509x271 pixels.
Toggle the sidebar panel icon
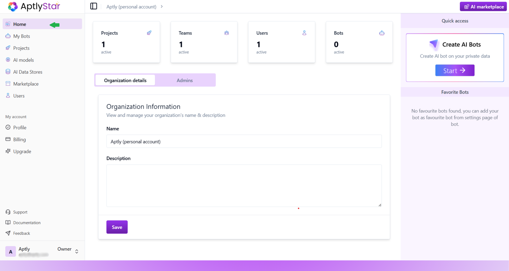click(94, 6)
